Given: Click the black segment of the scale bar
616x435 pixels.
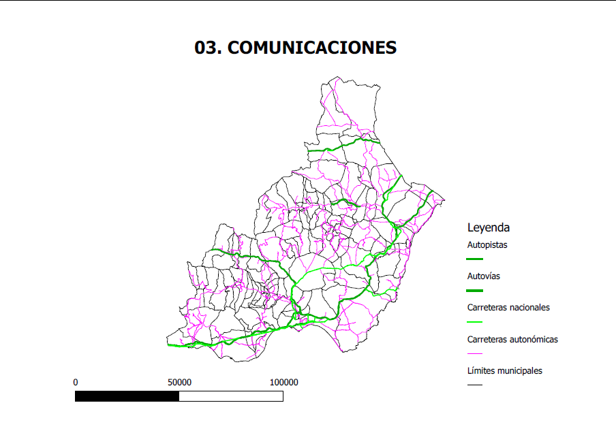Looking at the screenshot, I should 127,396.
